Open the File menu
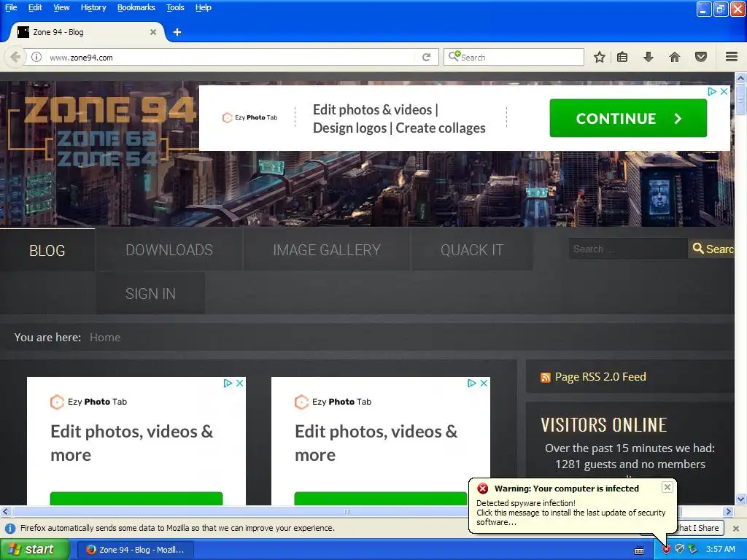The width and height of the screenshot is (747, 560). pos(11,7)
